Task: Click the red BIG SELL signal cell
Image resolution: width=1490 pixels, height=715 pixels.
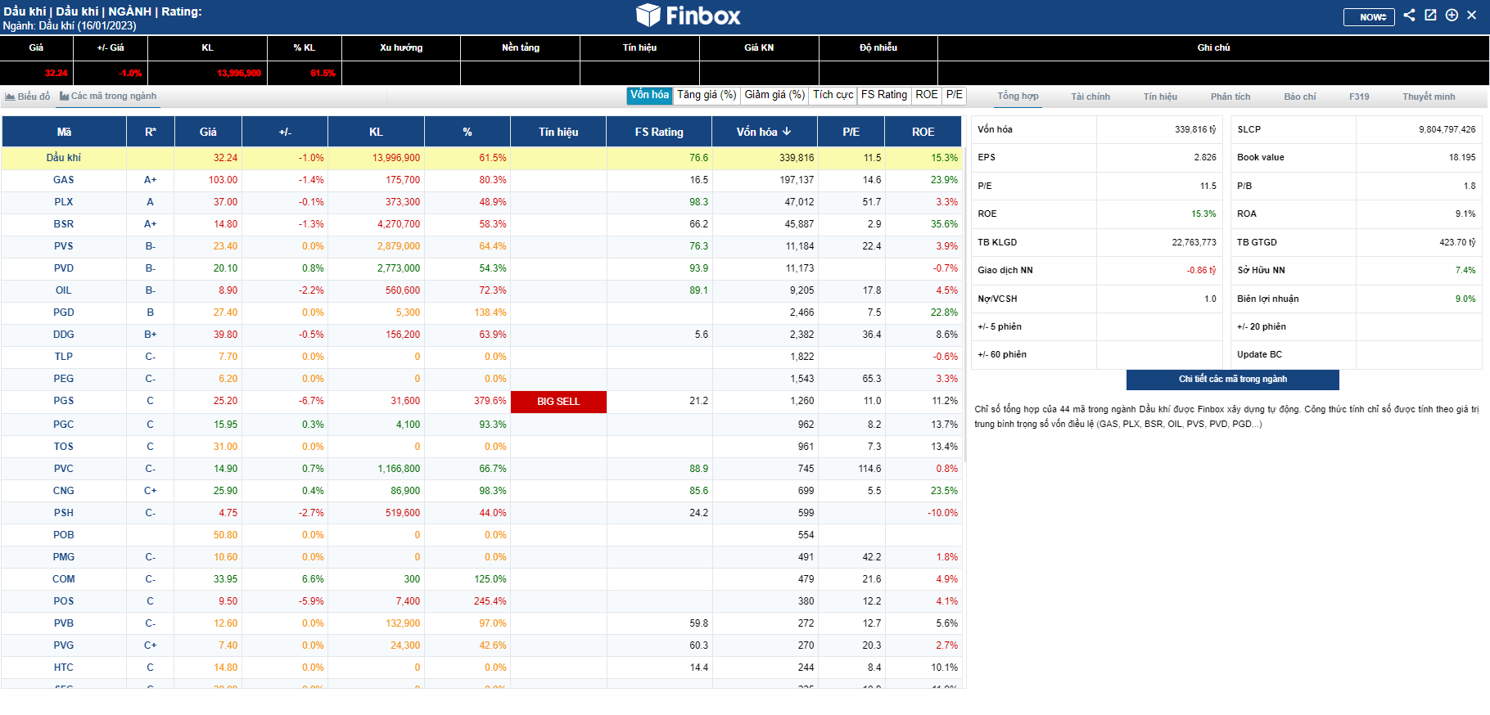Action: point(558,402)
